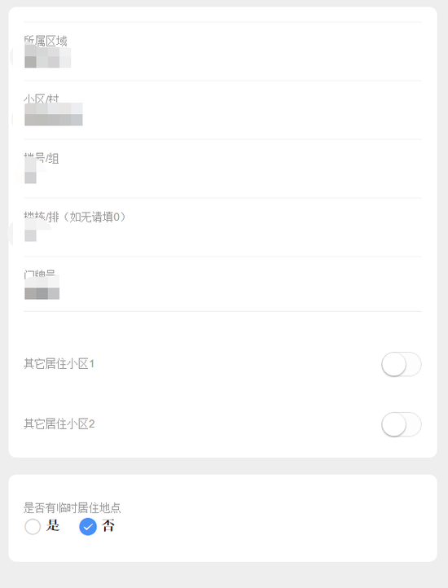Click the blurred value under 幢号/组
The image size is (448, 588).
[30, 171]
